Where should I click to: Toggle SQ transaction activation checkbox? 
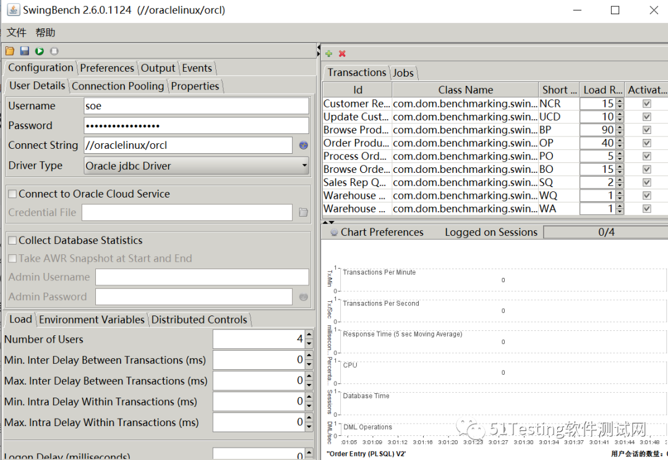coord(647,182)
